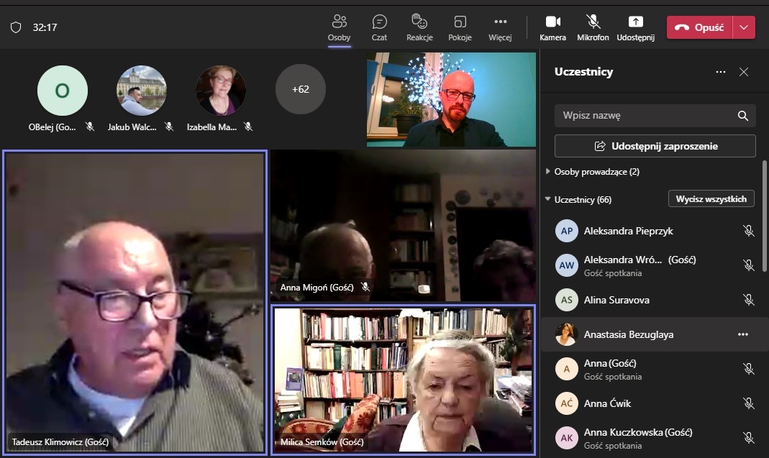Toggle the Kamera camera button
The width and height of the screenshot is (769, 458).
(x=552, y=28)
